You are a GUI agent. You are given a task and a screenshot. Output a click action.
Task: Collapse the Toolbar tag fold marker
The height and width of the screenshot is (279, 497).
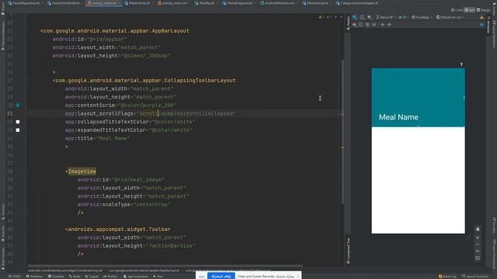coord(26,229)
